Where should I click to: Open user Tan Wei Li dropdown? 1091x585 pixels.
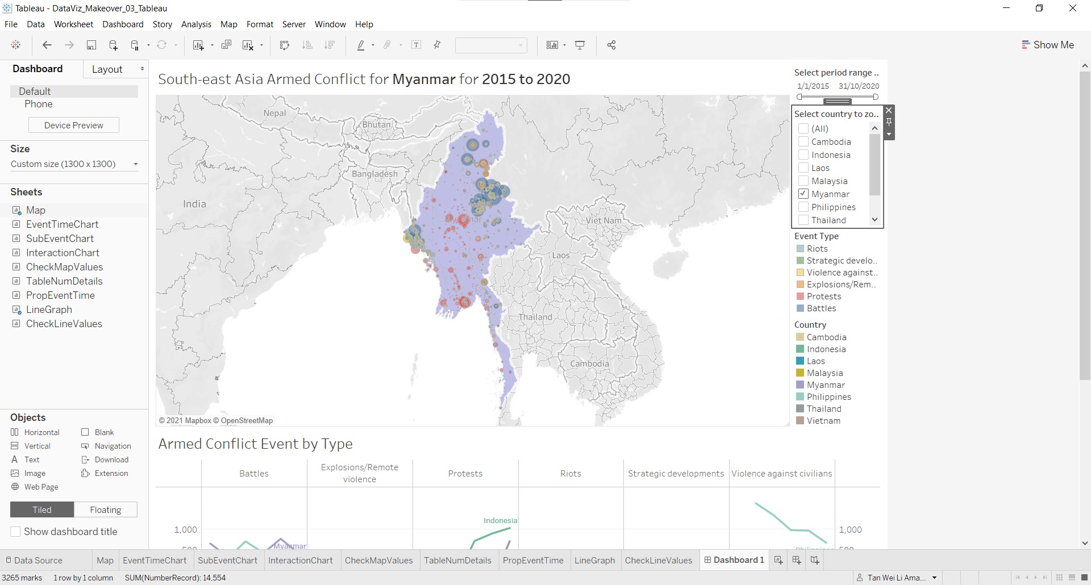click(x=934, y=578)
